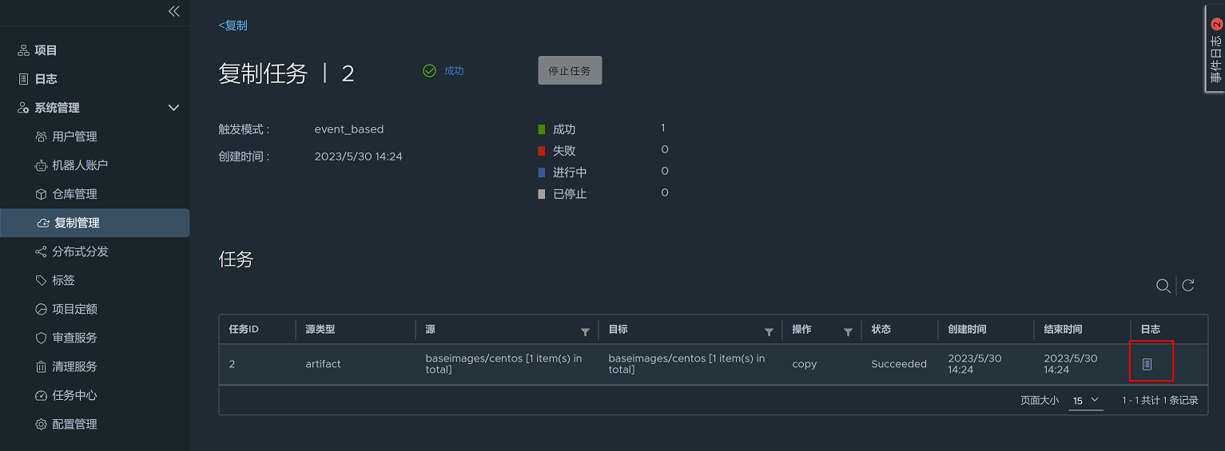Image resolution: width=1225 pixels, height=451 pixels.
Task: Collapse the 系统管理 menu section
Action: coord(173,108)
